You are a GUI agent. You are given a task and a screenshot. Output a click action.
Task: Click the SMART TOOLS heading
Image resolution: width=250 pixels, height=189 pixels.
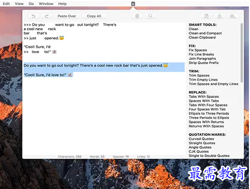coord(203,25)
